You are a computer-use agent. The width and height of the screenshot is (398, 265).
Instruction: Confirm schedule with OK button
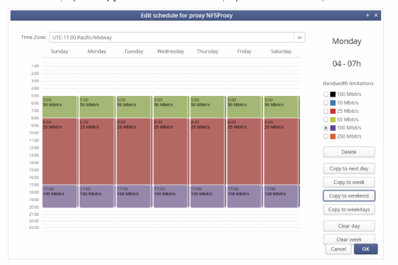click(366, 249)
